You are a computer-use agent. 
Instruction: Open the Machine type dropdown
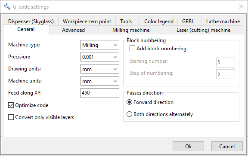tap(100, 45)
